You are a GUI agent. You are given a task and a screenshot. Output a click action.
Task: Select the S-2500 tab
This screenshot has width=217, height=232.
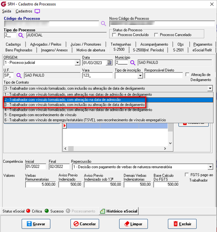click(119, 50)
